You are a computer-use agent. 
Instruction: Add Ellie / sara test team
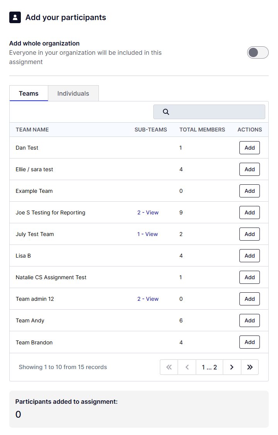pos(249,169)
